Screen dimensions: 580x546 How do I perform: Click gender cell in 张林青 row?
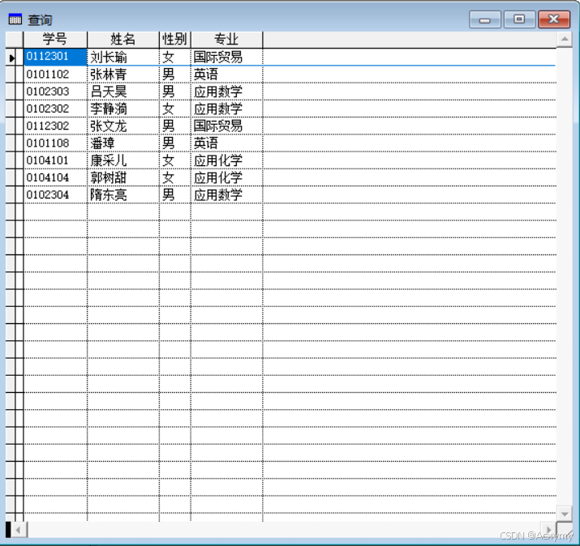(x=175, y=75)
